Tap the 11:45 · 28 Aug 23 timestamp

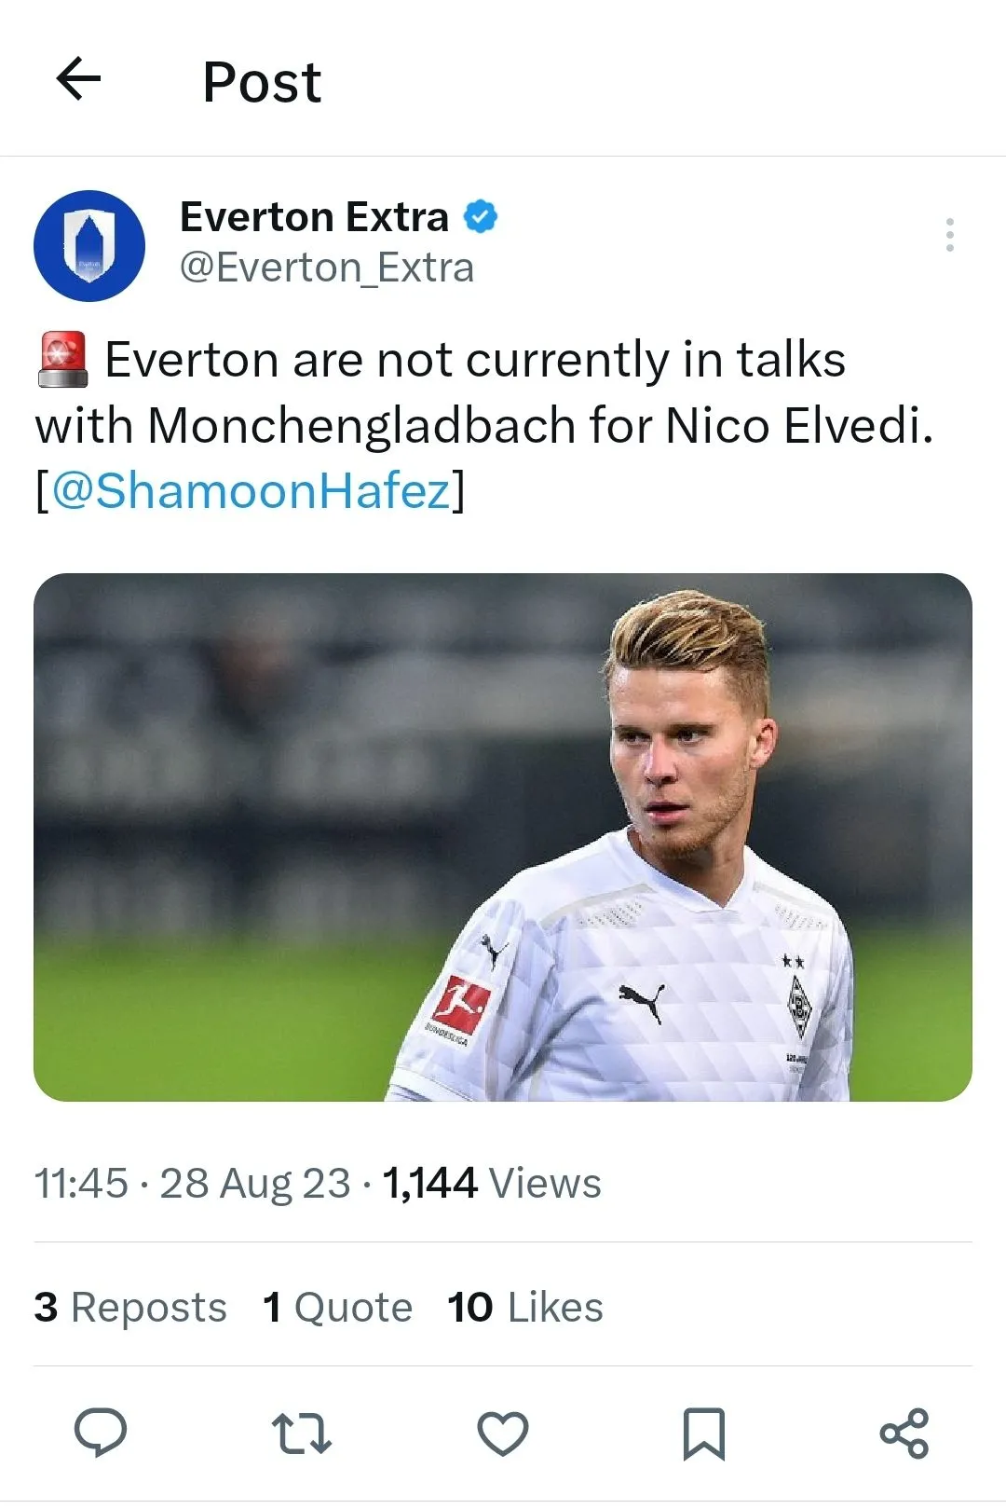192,1184
